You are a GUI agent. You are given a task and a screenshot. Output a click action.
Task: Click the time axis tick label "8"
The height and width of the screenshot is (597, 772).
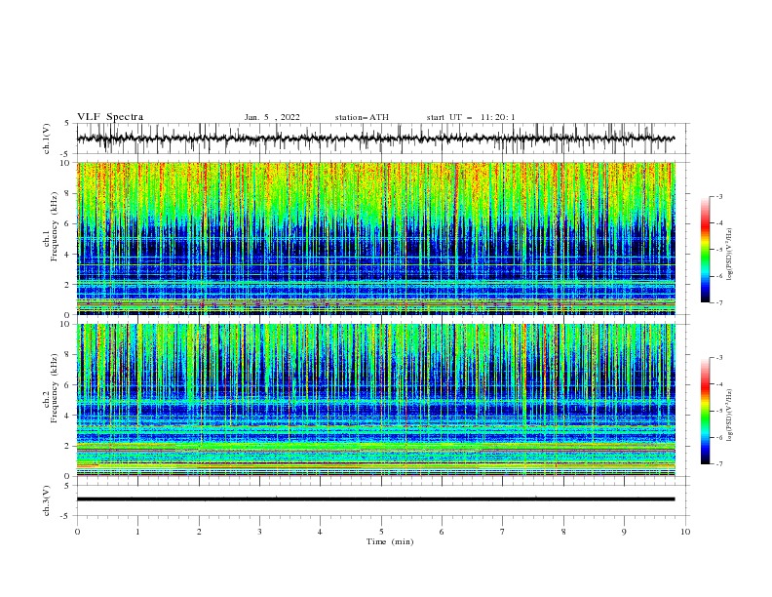563,532
